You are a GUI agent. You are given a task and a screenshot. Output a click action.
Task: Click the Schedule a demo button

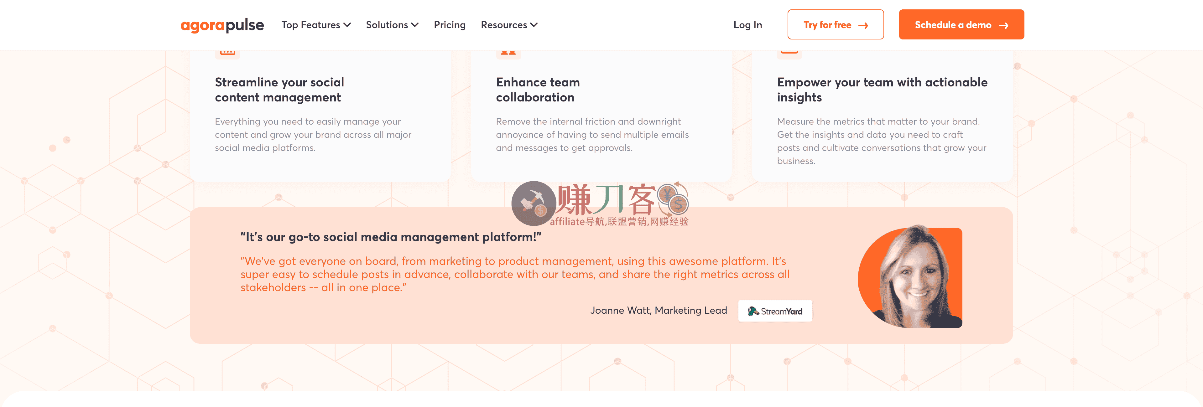[961, 25]
